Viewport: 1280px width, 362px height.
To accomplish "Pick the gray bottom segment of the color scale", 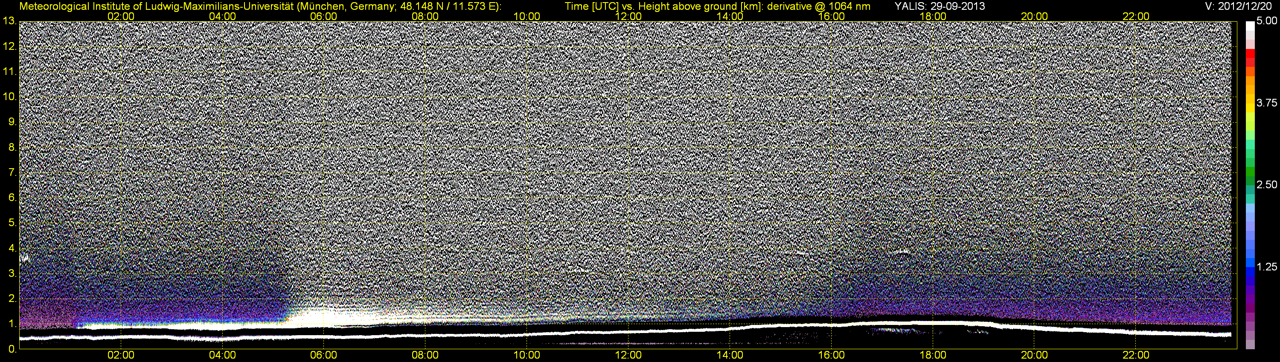I will 1250,344.
